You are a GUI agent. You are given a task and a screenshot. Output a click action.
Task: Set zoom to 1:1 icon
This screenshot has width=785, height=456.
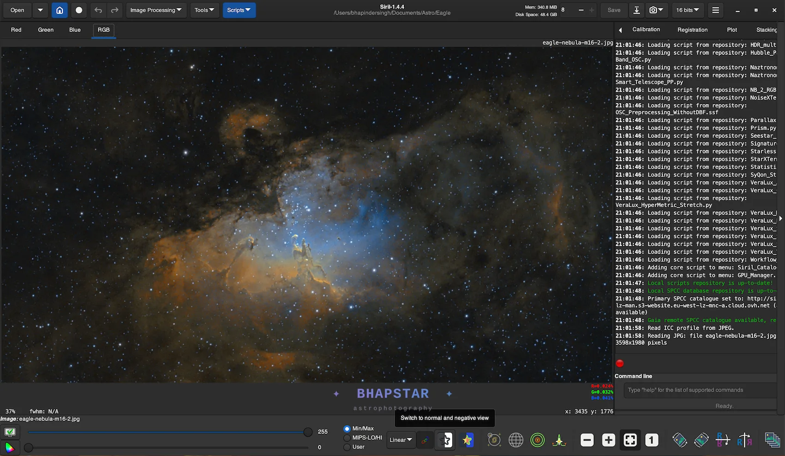click(x=652, y=440)
